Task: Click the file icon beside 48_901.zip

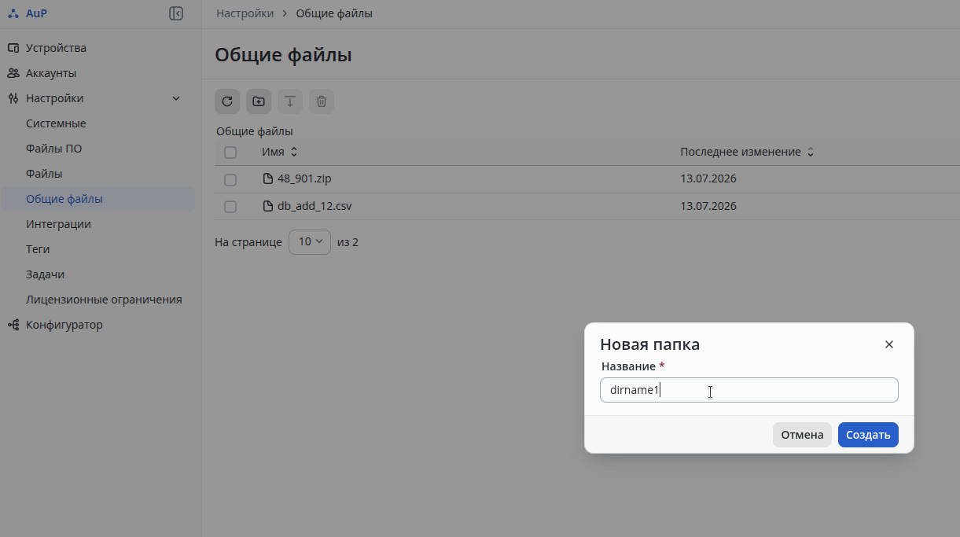Action: point(268,178)
